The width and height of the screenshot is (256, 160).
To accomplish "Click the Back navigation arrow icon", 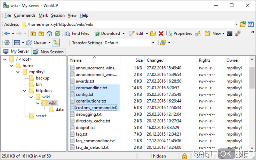I will (x=7, y=33).
